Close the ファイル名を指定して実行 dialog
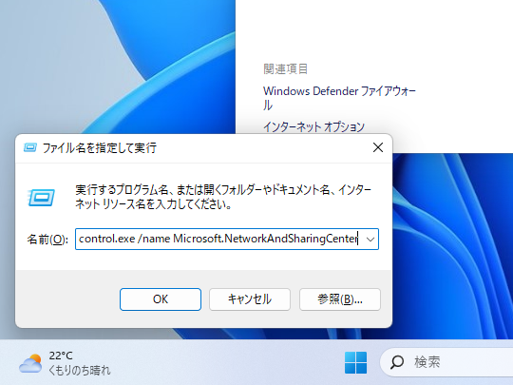This screenshot has height=385, width=513. point(378,147)
